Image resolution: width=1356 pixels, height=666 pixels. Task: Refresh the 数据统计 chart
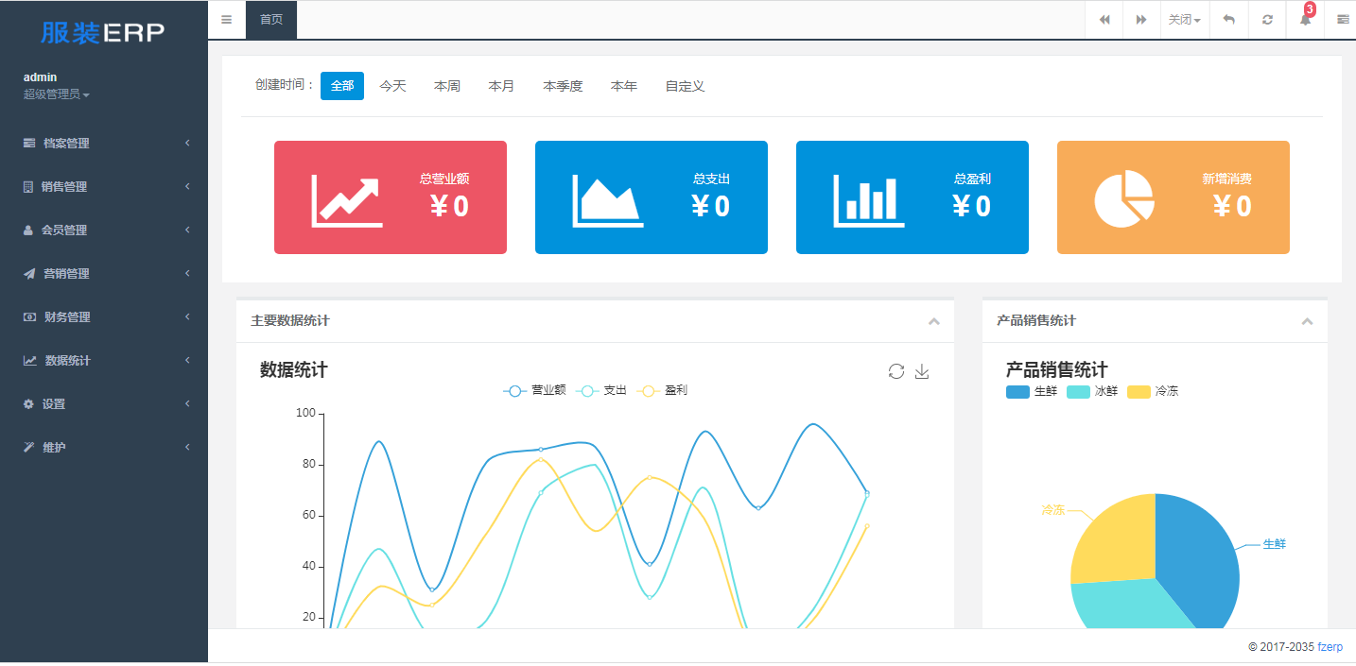click(x=896, y=371)
